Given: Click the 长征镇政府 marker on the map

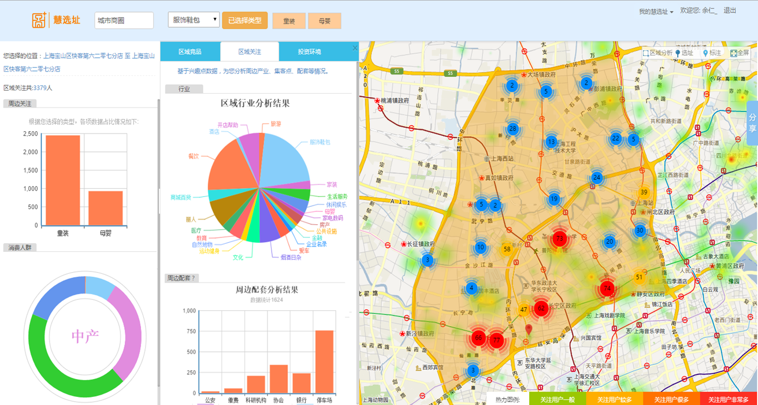Looking at the screenshot, I should click(x=417, y=244).
